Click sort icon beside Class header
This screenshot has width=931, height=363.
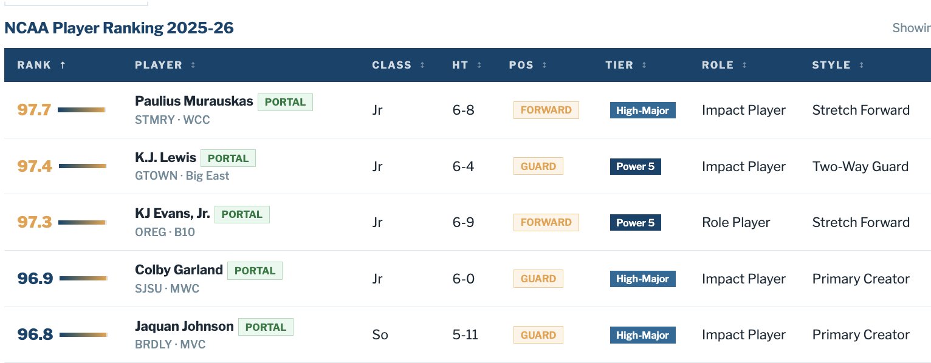(422, 66)
